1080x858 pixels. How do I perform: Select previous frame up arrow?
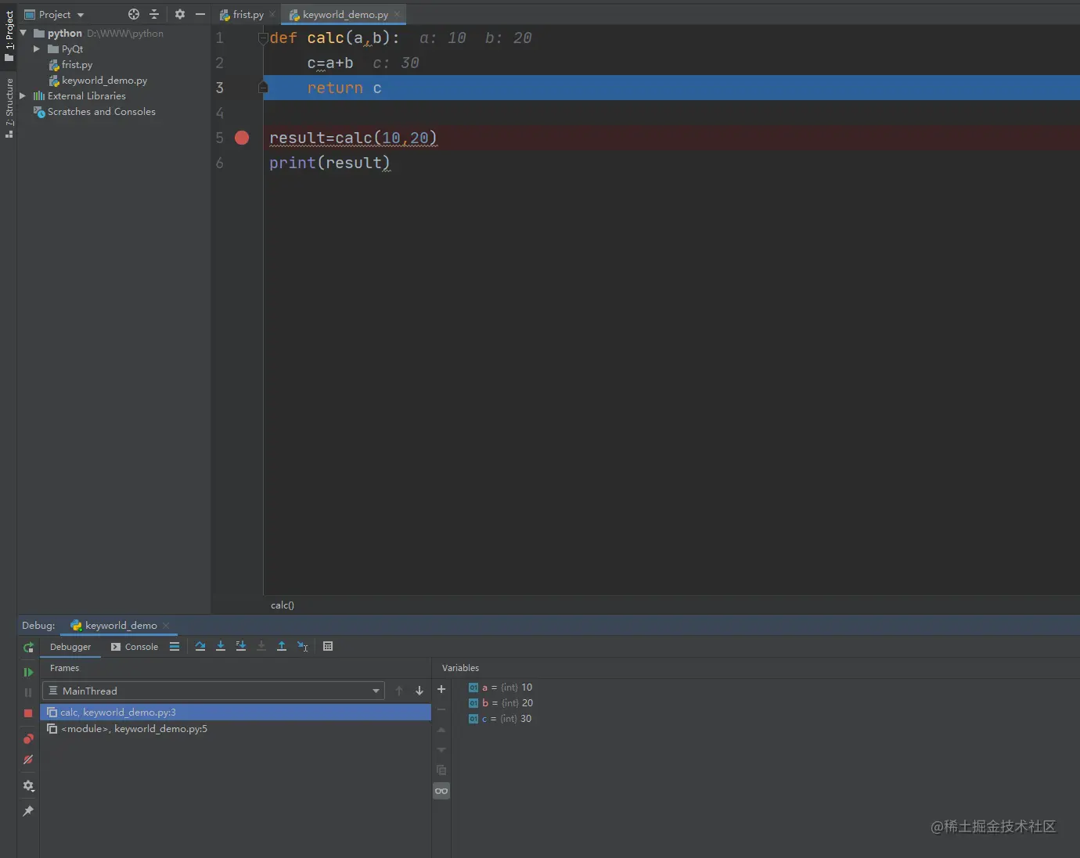click(x=399, y=691)
